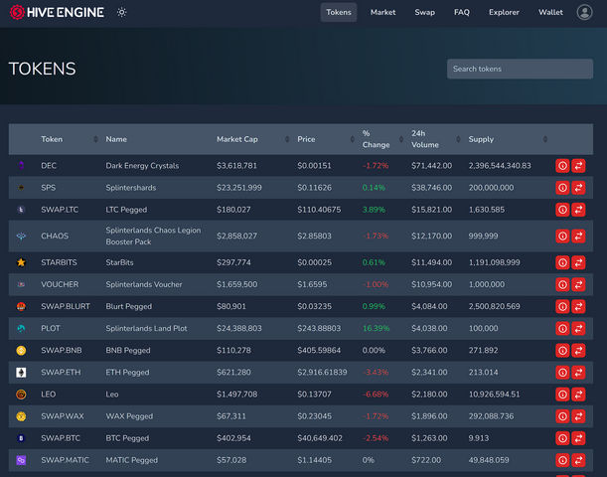Open info for CHAOS token
The image size is (607, 477).
(x=562, y=237)
